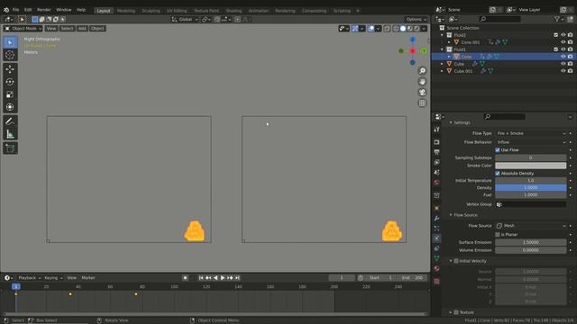The image size is (577, 324).
Task: Open the viewport Select menu
Action: [67, 28]
